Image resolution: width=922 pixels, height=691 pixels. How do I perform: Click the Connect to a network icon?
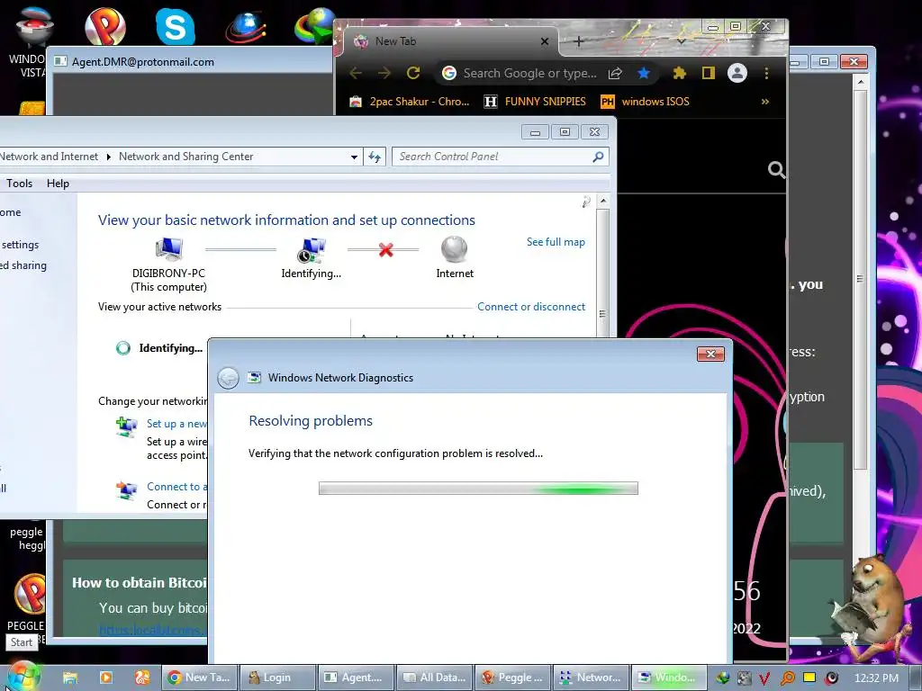point(126,490)
